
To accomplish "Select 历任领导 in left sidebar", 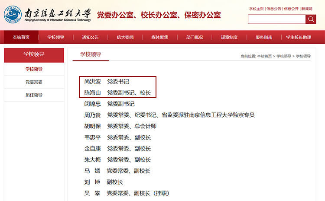I will tap(34, 95).
